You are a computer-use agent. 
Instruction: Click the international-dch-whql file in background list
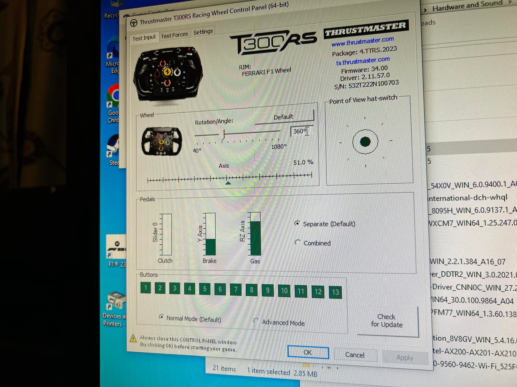468,198
